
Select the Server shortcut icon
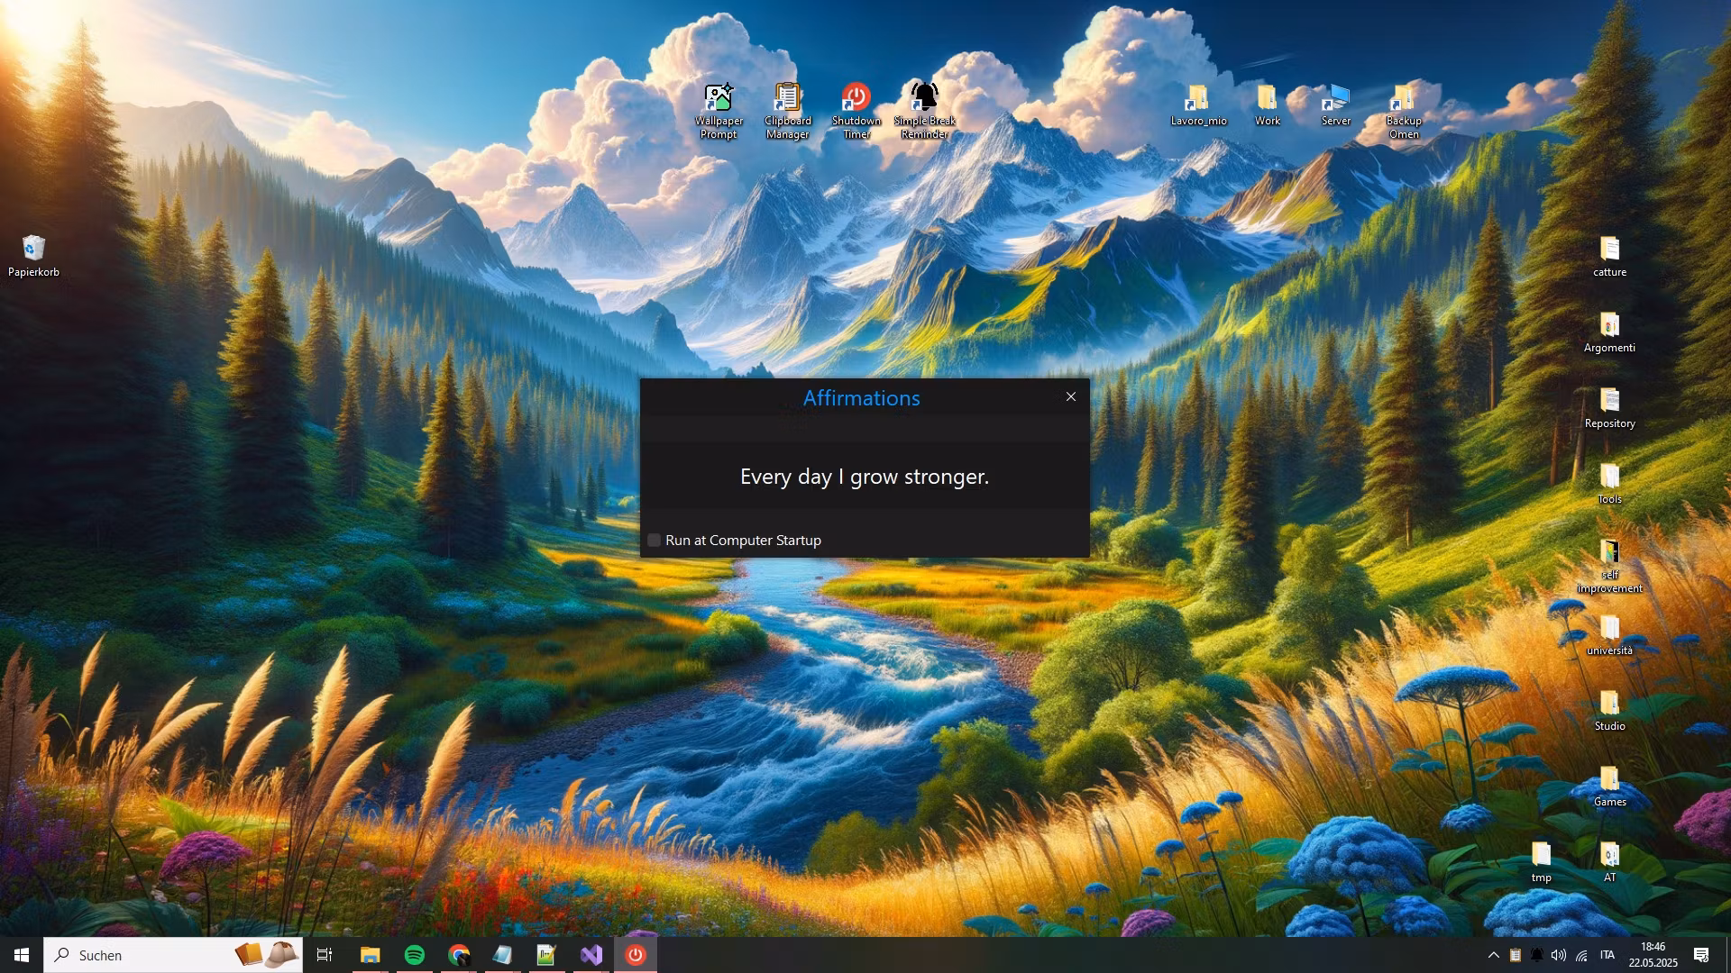[1335, 105]
